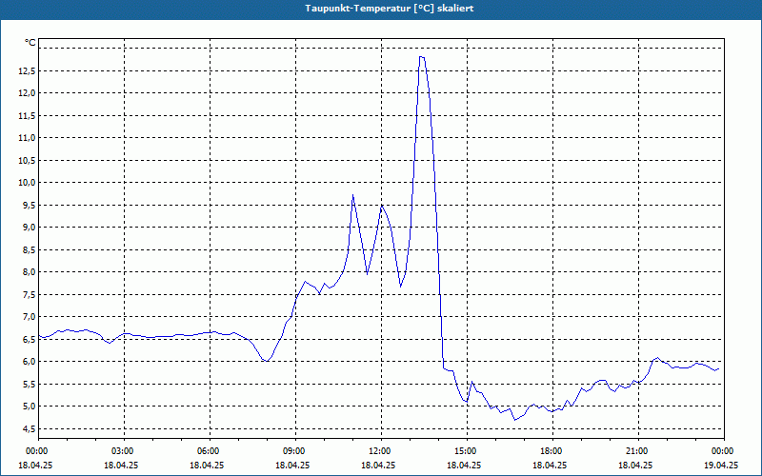The width and height of the screenshot is (762, 476).
Task: Click the 10,0 y-axis label
Action: tap(27, 183)
